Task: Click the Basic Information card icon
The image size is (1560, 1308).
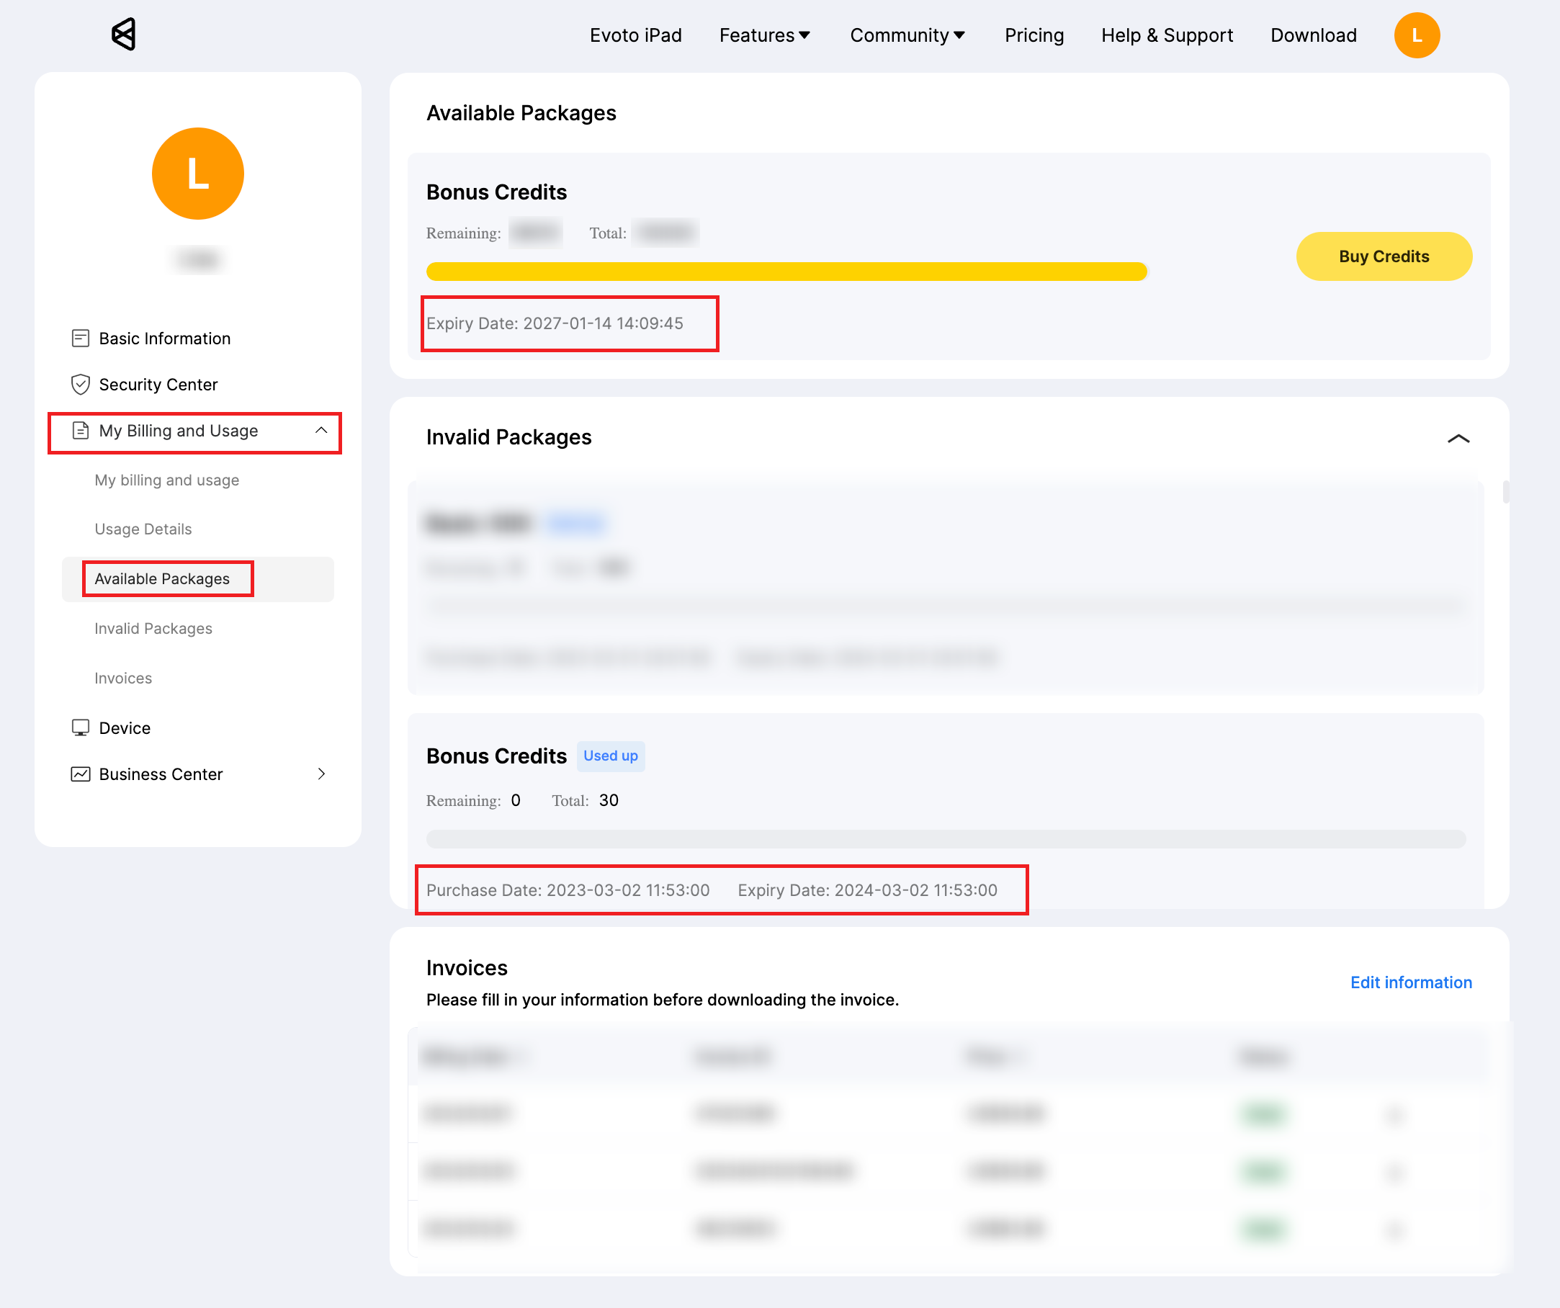Action: pos(80,339)
